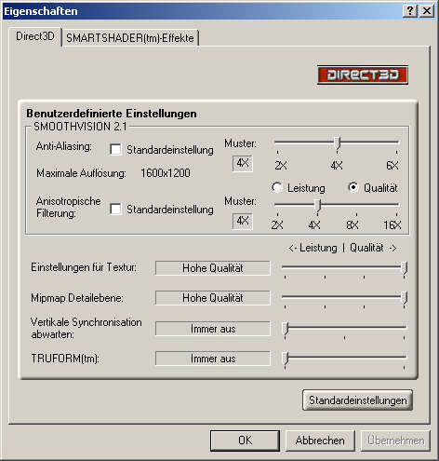Confirm with the OK button
Viewport: 439px width, 461px height.
coord(245,441)
